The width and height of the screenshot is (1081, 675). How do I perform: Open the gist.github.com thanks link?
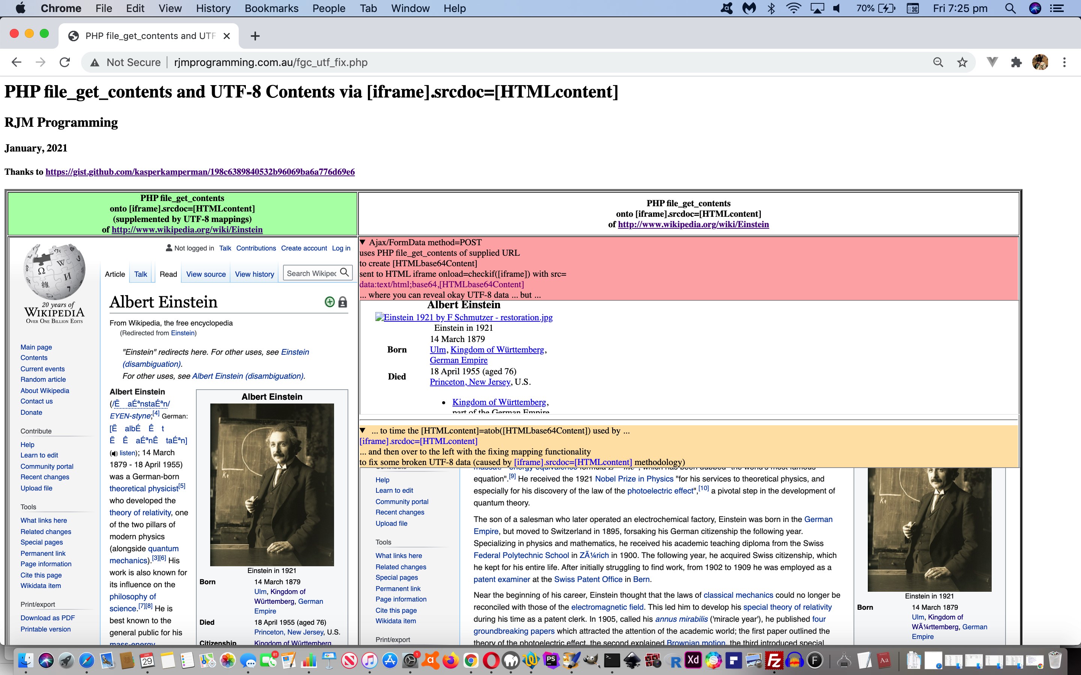click(200, 172)
